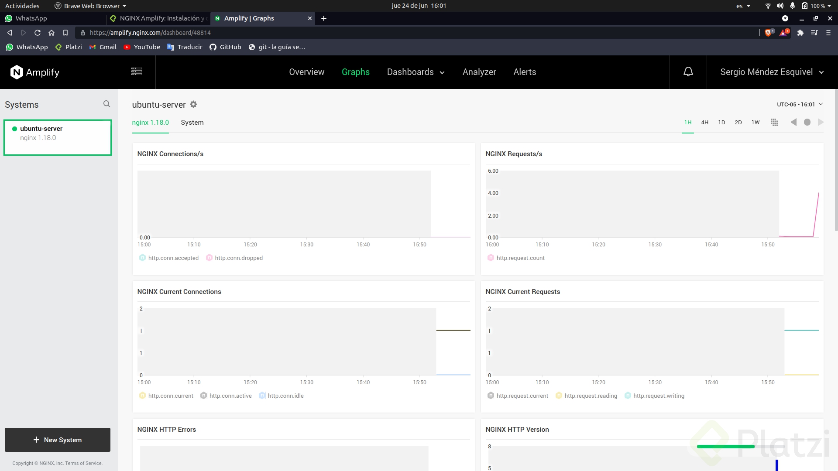The image size is (838, 471).
Task: Reload the current page
Action: click(38, 33)
